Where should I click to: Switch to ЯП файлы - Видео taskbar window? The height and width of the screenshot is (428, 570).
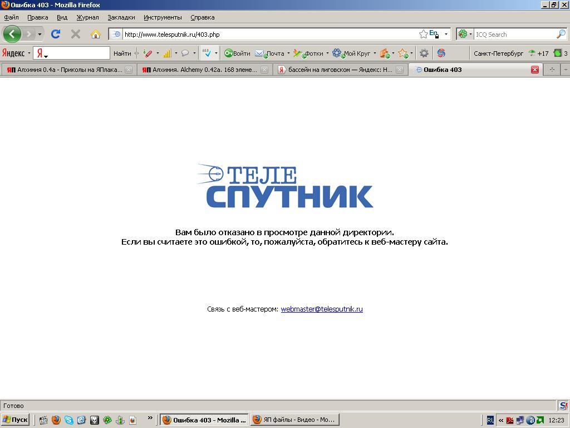(294, 420)
